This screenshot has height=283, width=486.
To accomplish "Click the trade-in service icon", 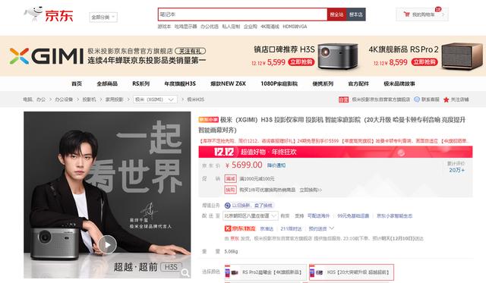I will pyautogui.click(x=228, y=206).
